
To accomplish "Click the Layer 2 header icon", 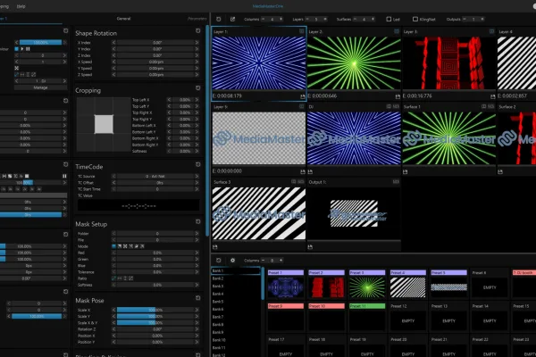I will click(397, 31).
